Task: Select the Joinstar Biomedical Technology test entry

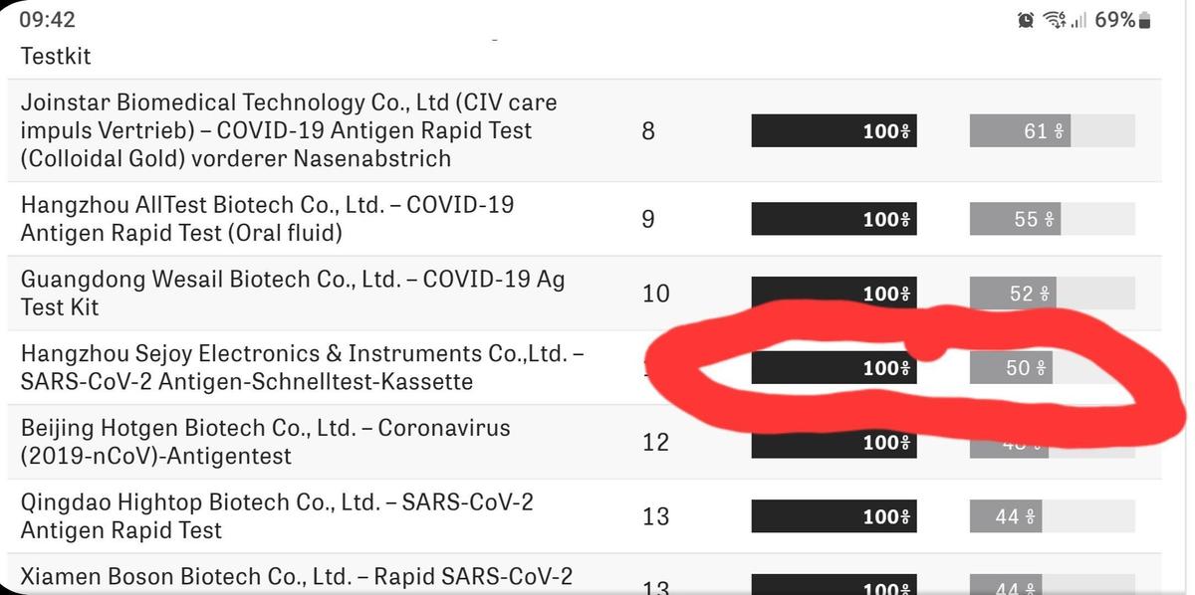Action: point(289,130)
